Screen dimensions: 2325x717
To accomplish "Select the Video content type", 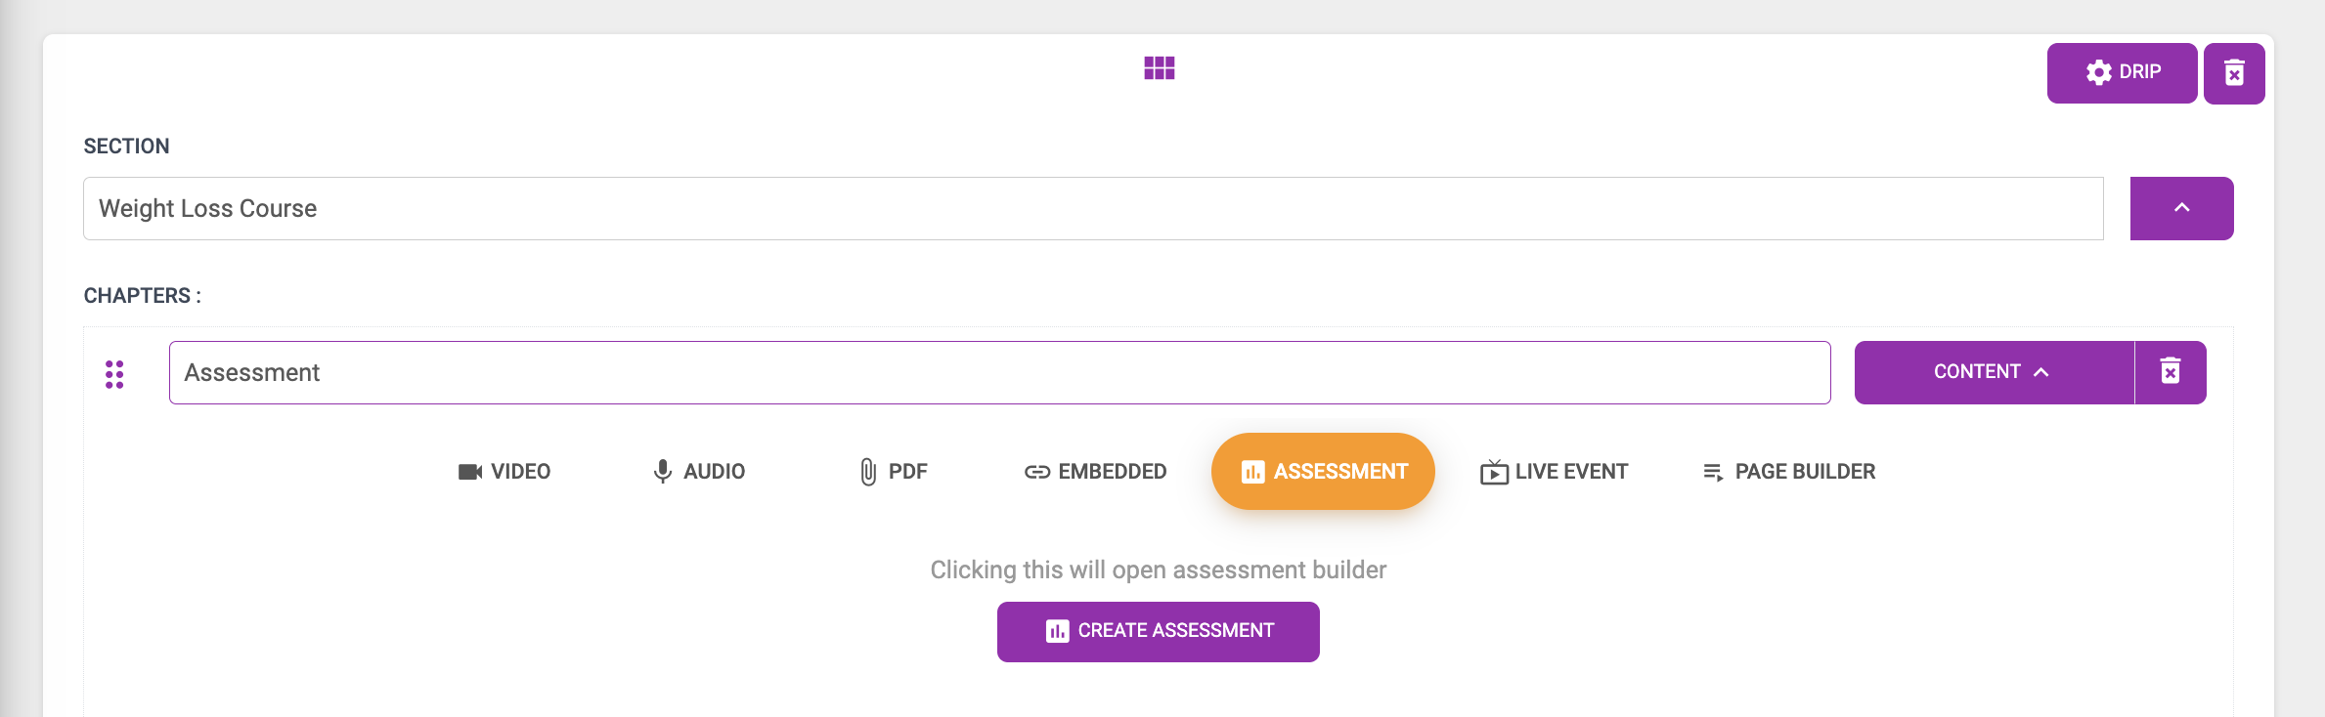I will click(504, 472).
